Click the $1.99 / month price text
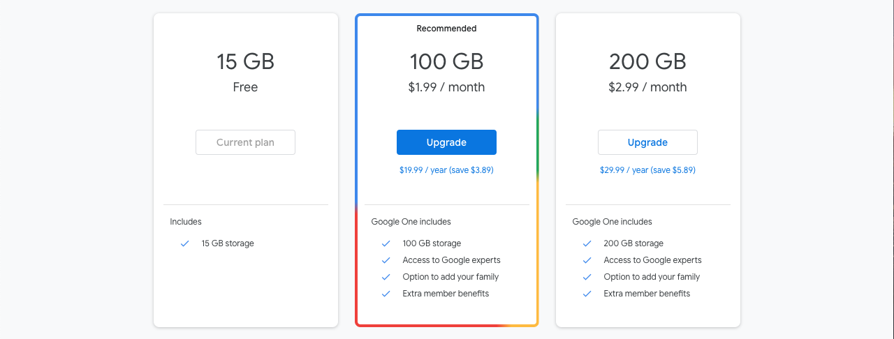Screen dimensions: 894x339 tap(446, 87)
